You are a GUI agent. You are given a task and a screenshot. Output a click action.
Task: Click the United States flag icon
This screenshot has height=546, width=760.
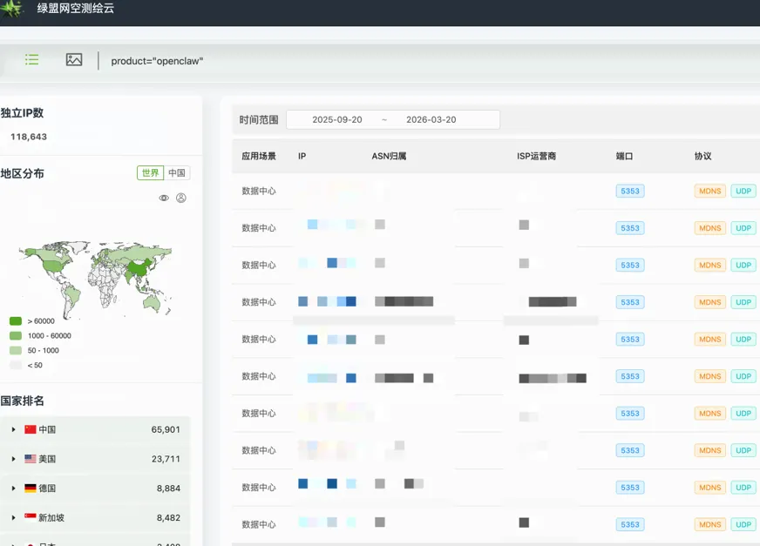point(31,459)
